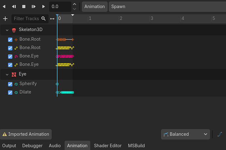Click timeline ruler at second 3
Viewport: 226px width, 150px height.
point(151,18)
